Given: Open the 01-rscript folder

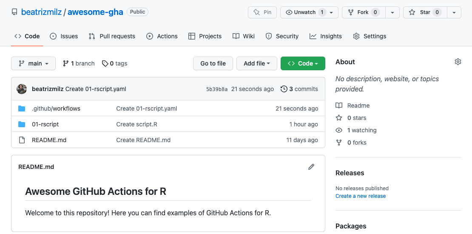Looking at the screenshot, I should coord(45,124).
